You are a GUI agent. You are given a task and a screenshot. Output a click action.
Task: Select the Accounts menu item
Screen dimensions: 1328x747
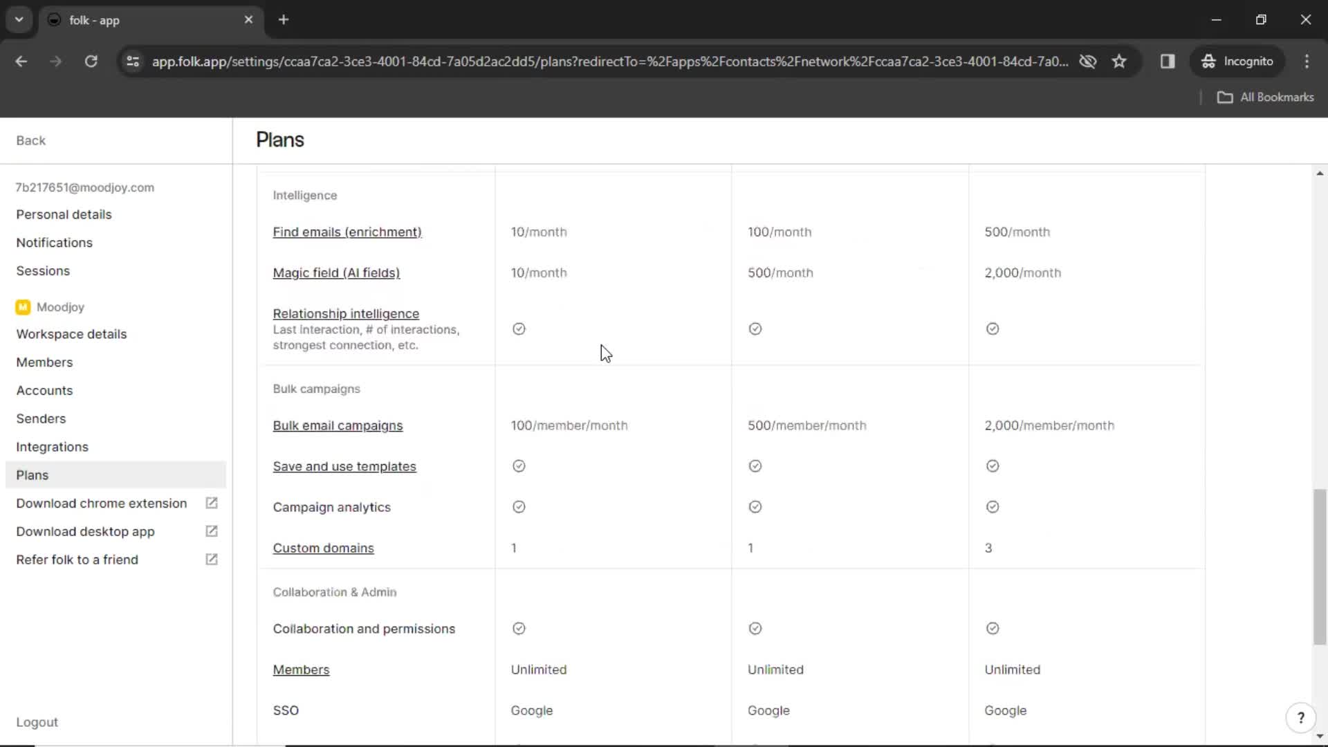click(x=44, y=389)
